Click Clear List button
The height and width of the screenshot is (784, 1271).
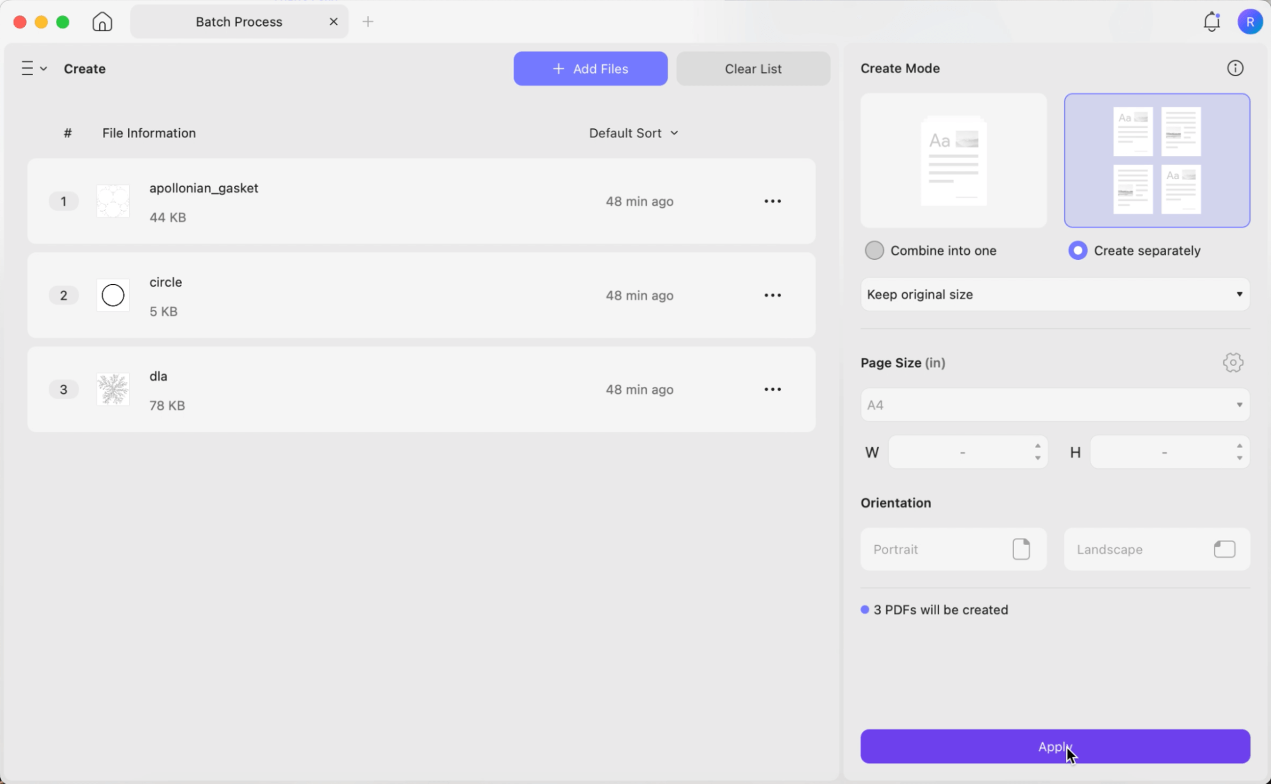(753, 69)
